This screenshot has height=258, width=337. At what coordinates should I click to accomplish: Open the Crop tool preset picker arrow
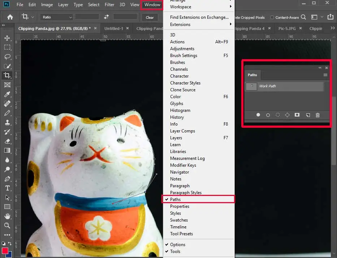[33, 17]
